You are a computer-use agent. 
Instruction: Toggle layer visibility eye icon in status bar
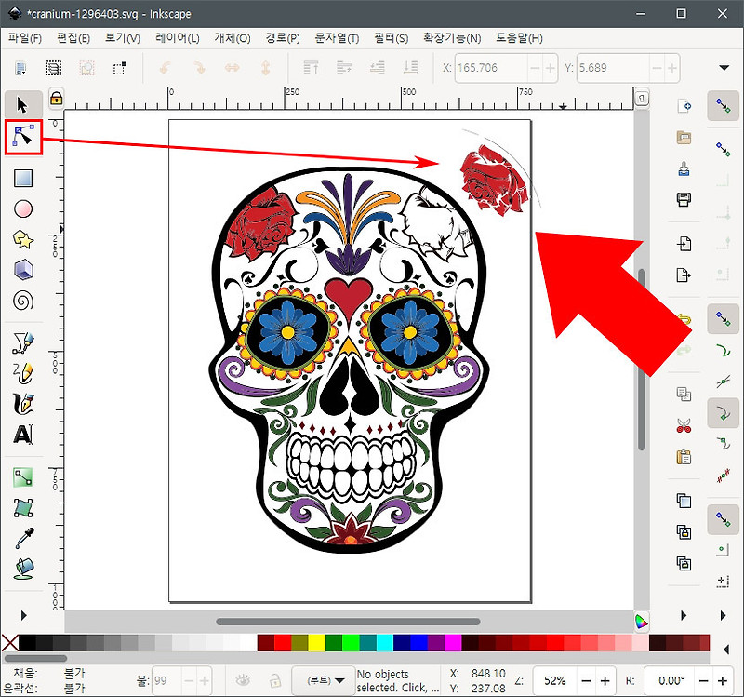(243, 681)
